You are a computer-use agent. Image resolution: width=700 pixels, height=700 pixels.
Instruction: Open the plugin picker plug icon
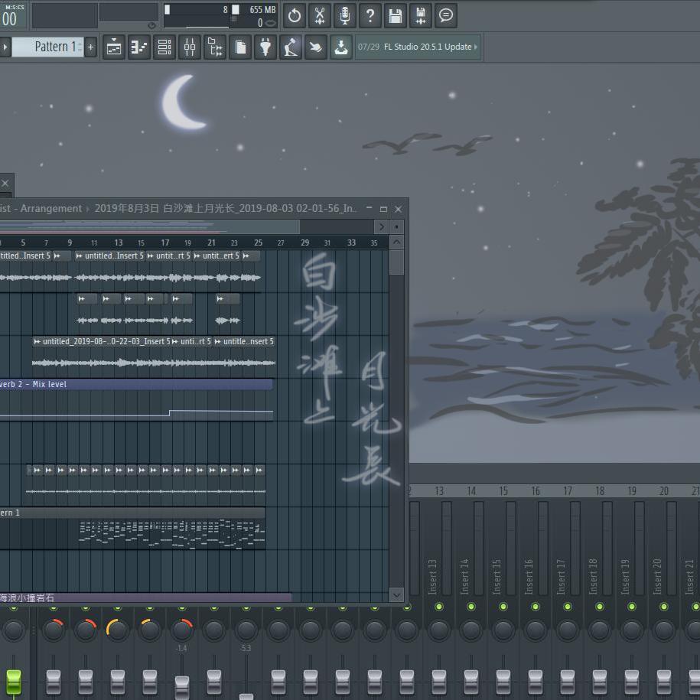tap(265, 47)
